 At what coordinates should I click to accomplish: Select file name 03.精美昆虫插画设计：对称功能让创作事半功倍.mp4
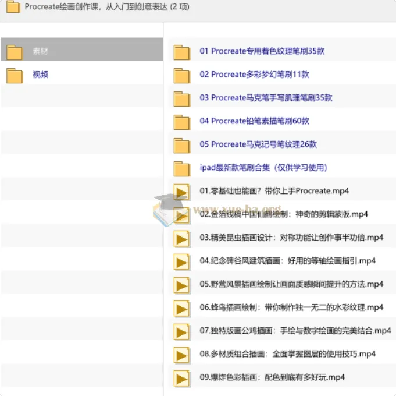291,238
